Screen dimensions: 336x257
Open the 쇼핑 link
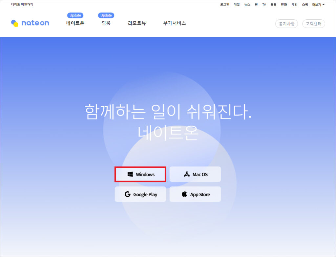[x=305, y=5]
